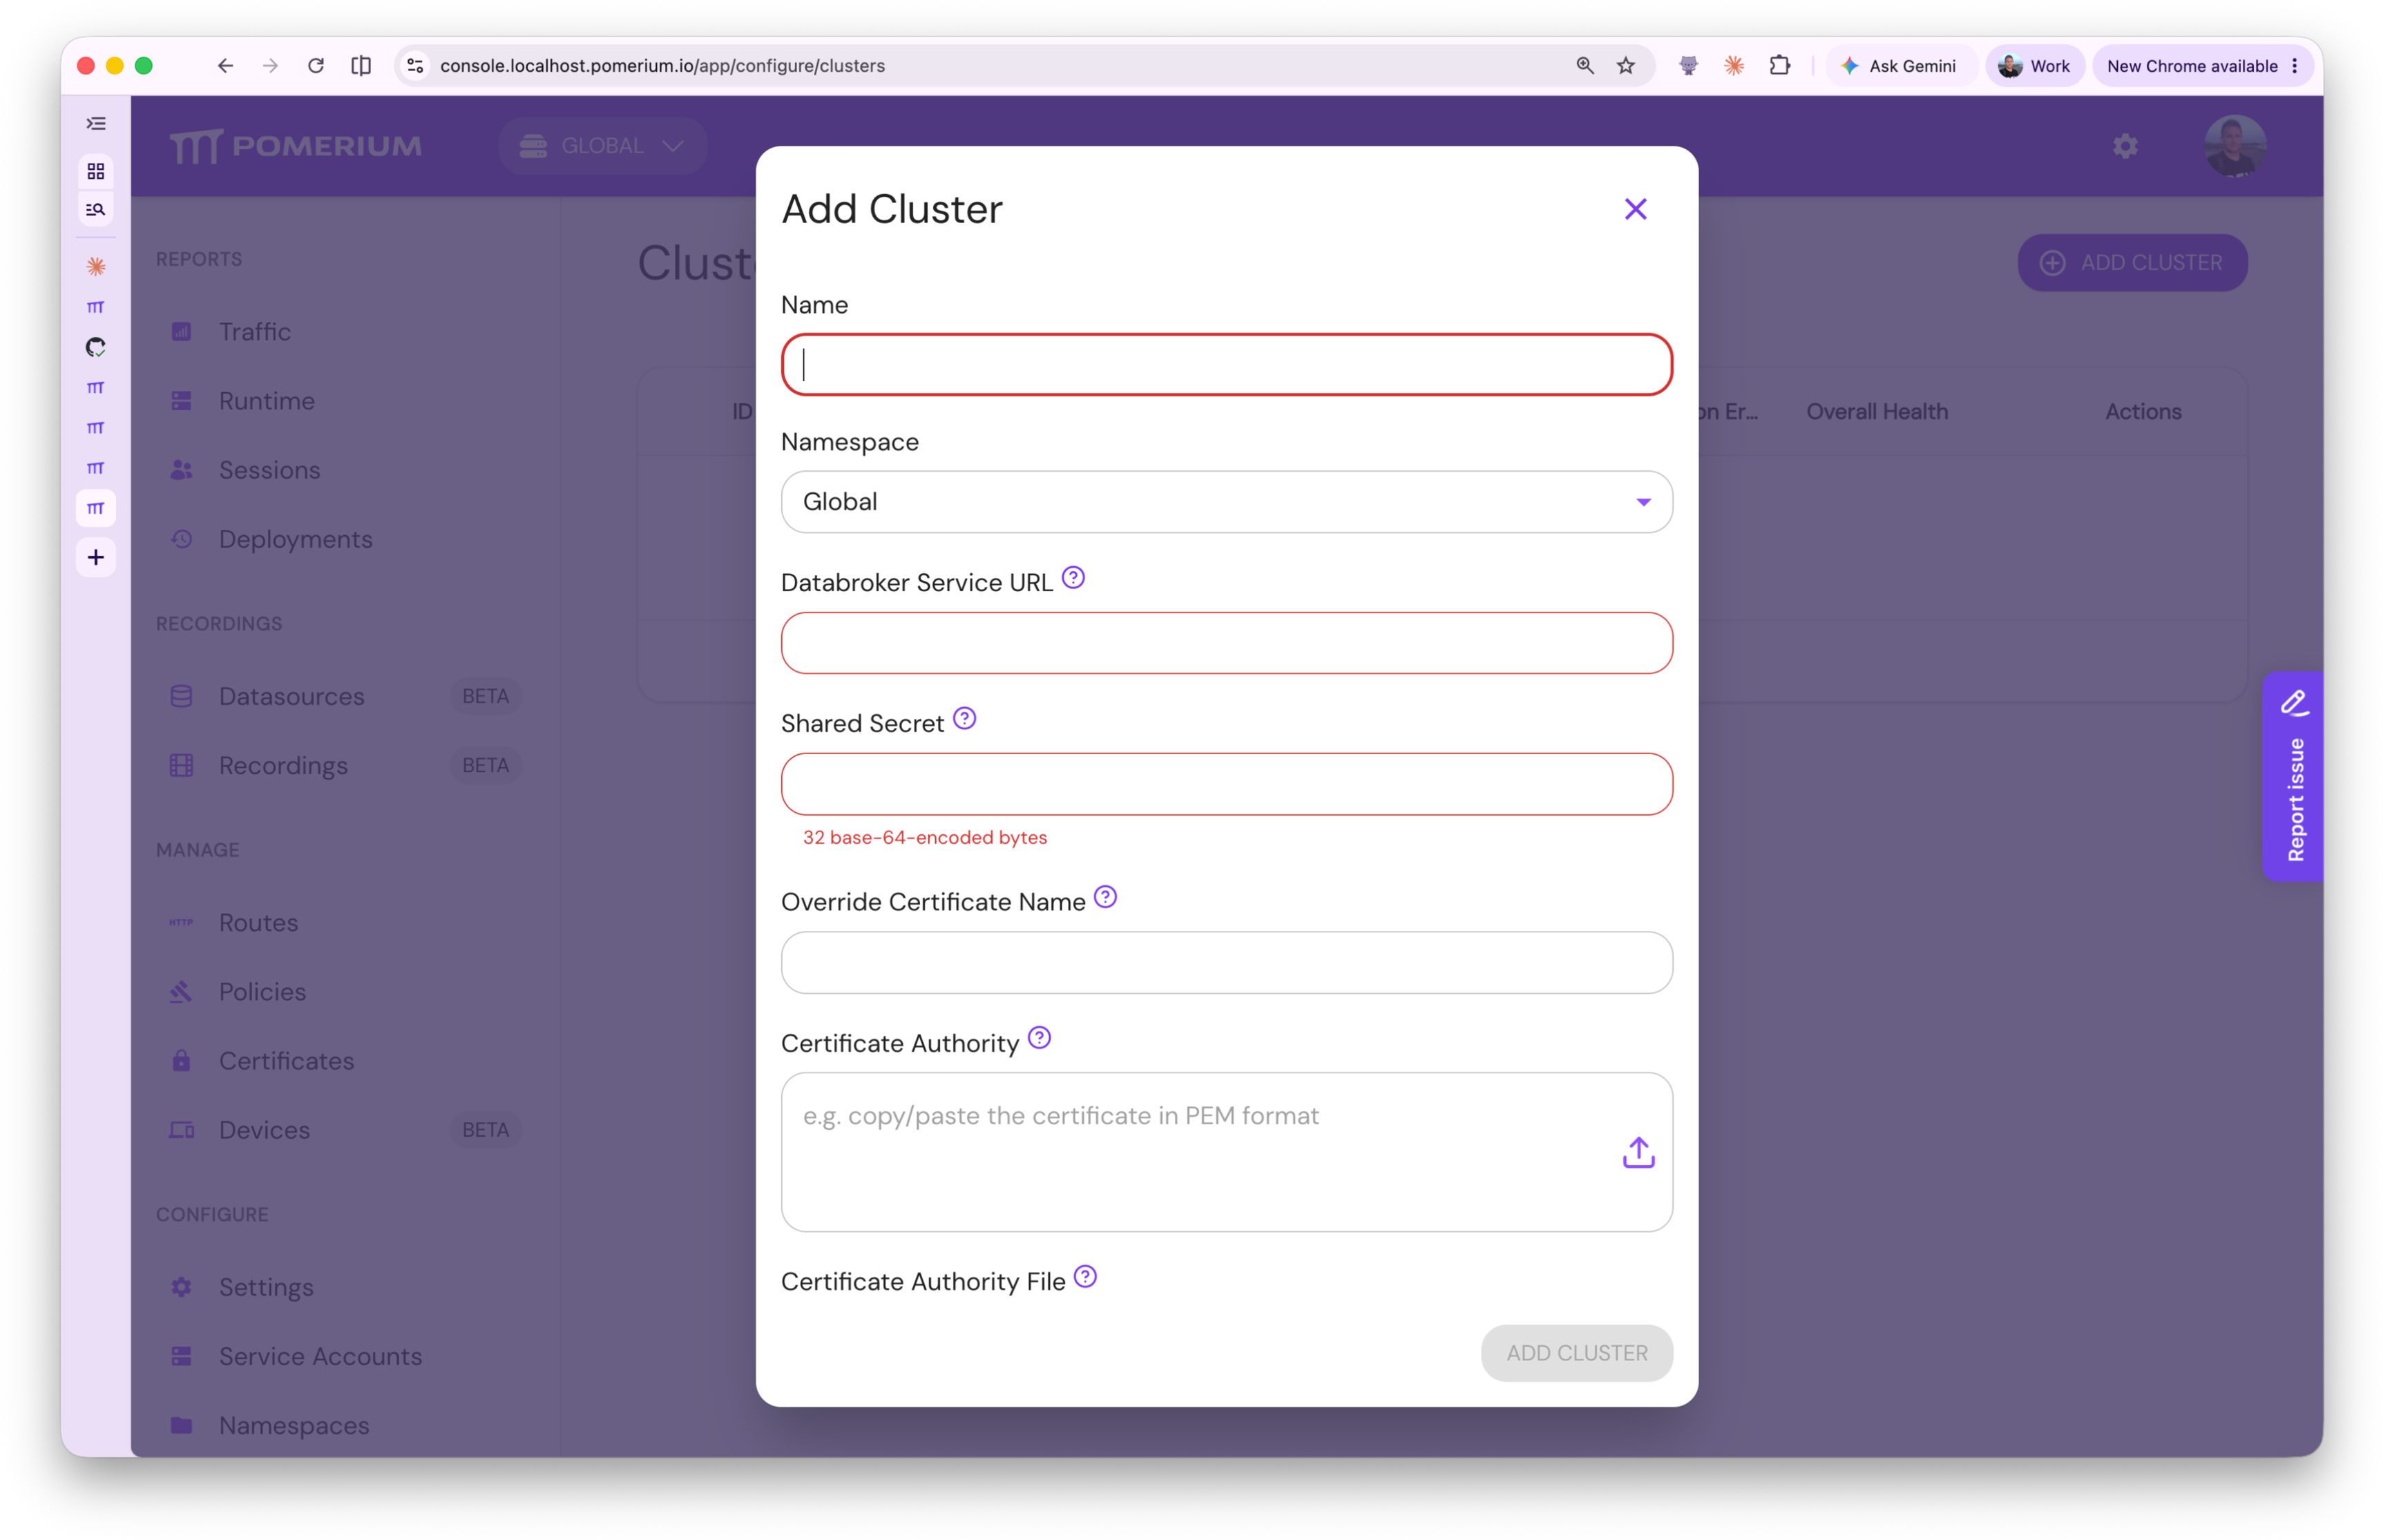Show help for Shared Secret
The image size is (2383, 1540).
[x=964, y=719]
